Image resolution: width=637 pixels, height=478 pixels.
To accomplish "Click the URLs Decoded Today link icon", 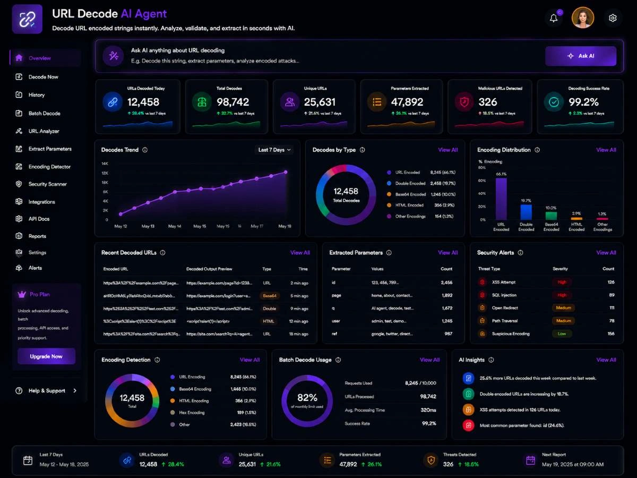I will pos(113,103).
